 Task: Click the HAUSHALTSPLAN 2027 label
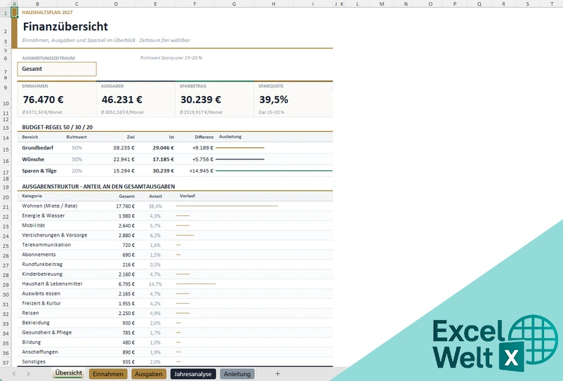[x=47, y=12]
